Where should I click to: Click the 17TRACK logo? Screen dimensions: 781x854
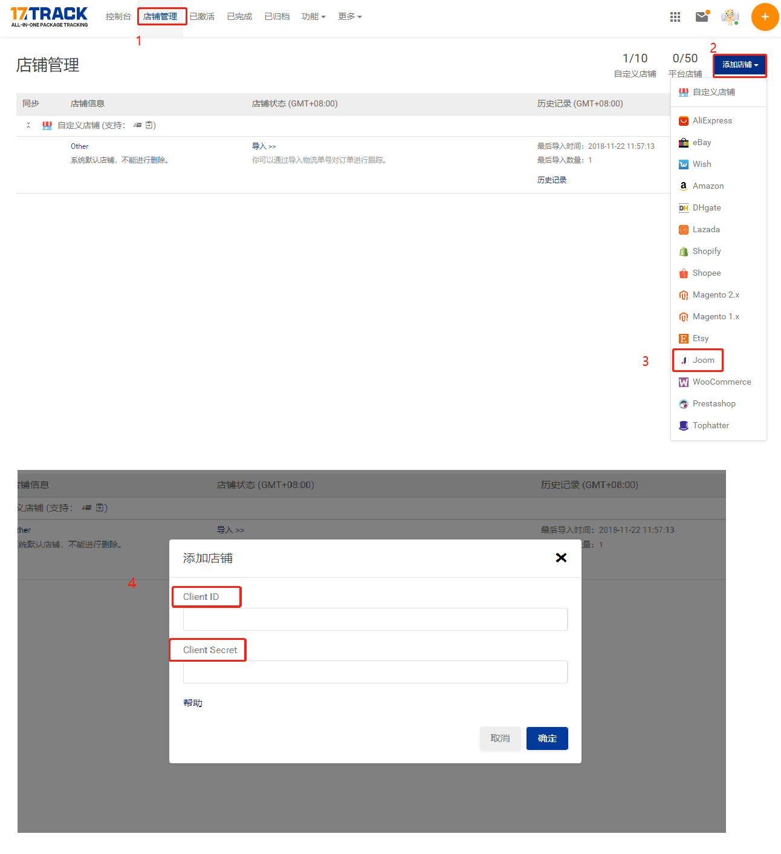(x=49, y=17)
